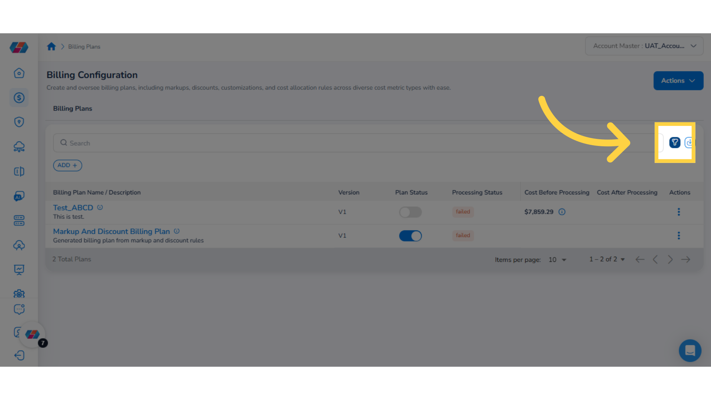Open the chat support bubble

(690, 350)
